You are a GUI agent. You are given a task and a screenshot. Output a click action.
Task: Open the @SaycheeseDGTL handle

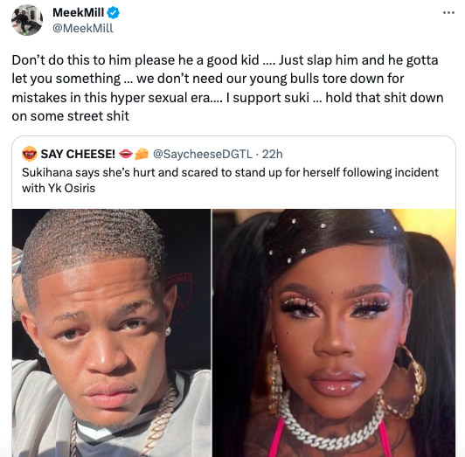click(203, 154)
